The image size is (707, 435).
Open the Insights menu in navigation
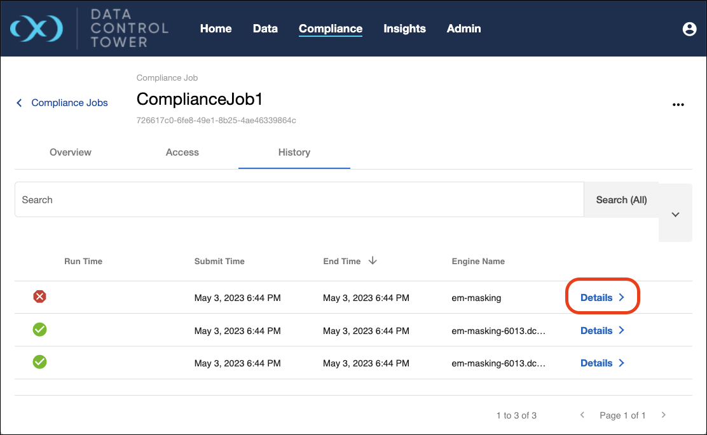click(404, 29)
